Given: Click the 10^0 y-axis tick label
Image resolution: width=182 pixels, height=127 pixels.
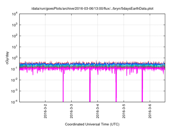Looking at the screenshot, I should tap(15, 58).
